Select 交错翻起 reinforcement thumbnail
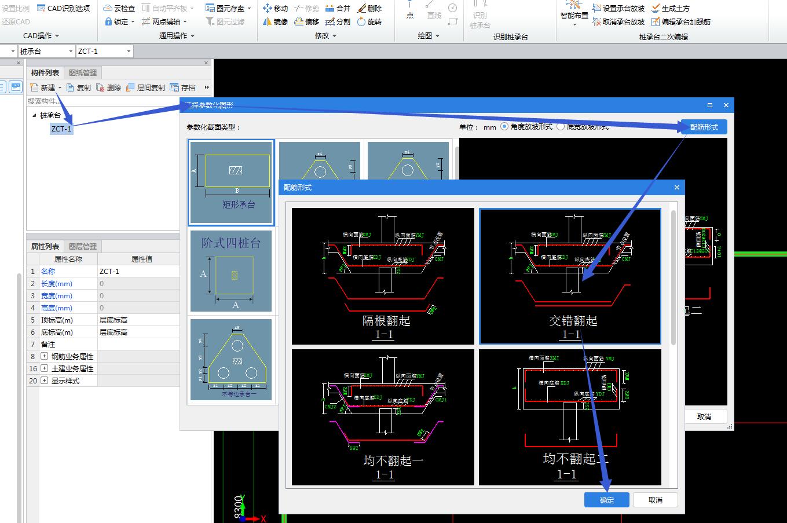Screen dimensions: 787x523 click(x=570, y=276)
